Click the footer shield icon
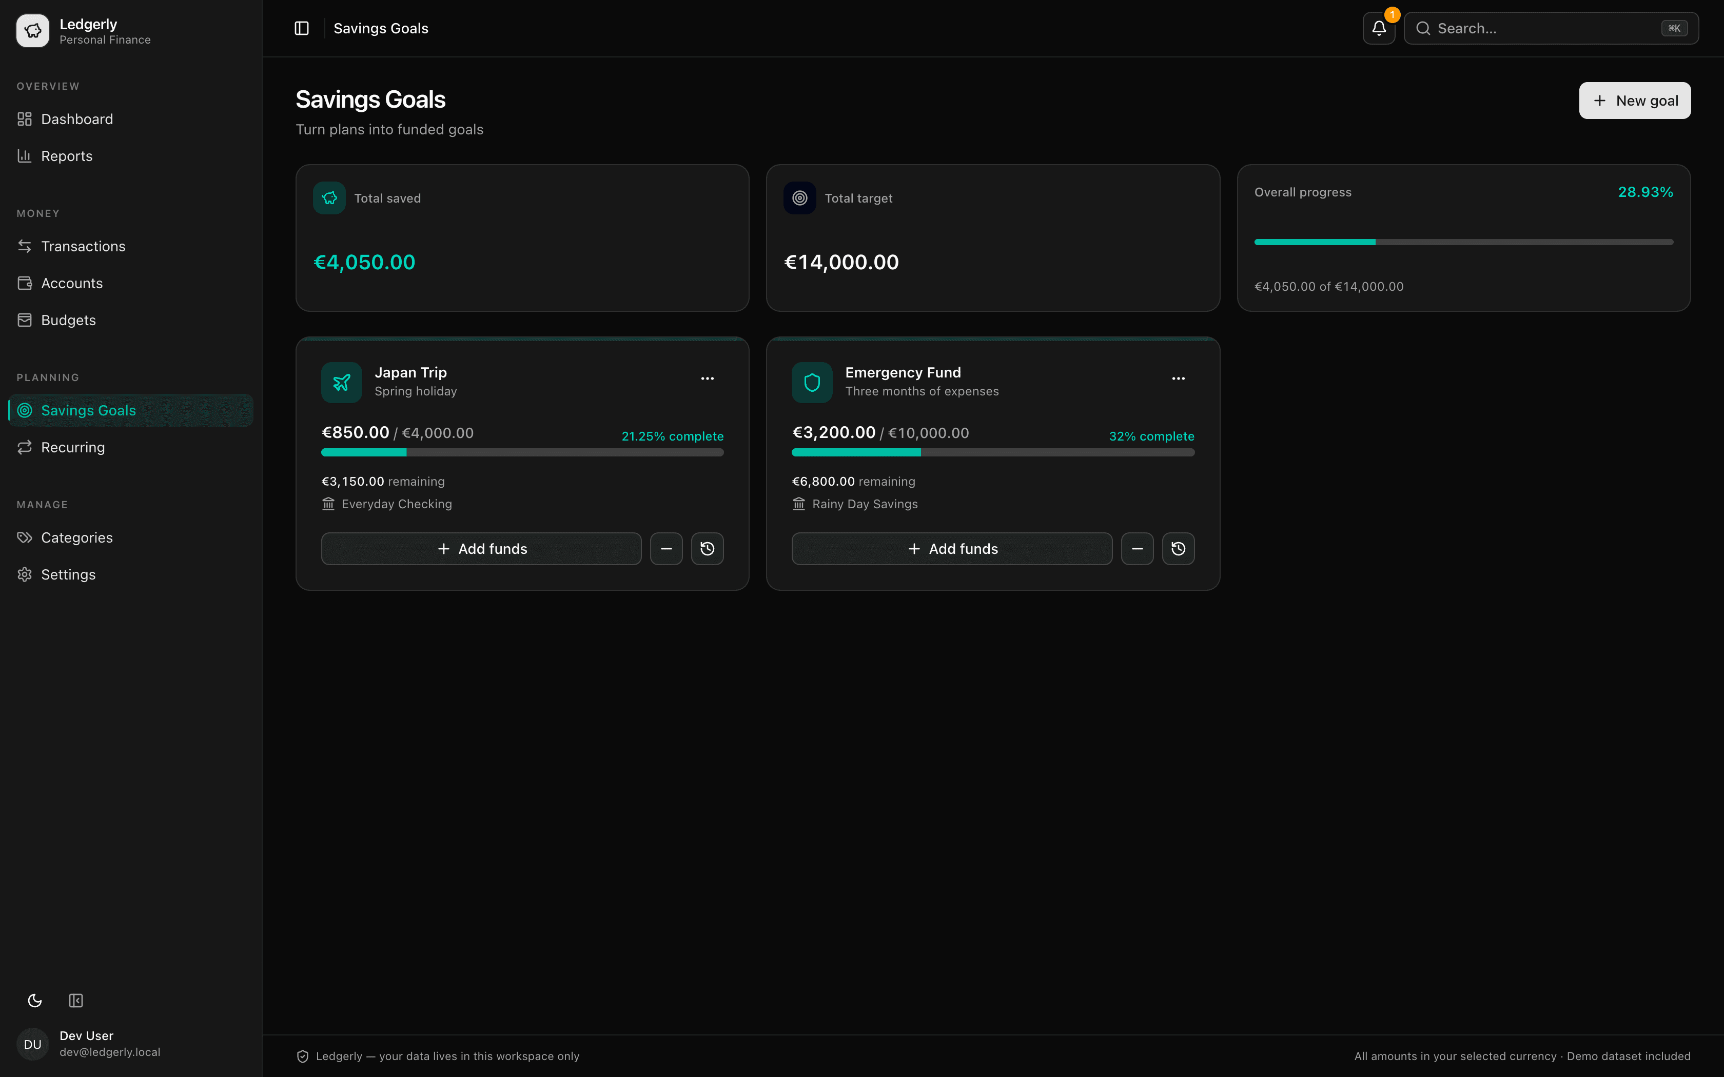Viewport: 1724px width, 1077px height. pyautogui.click(x=302, y=1056)
